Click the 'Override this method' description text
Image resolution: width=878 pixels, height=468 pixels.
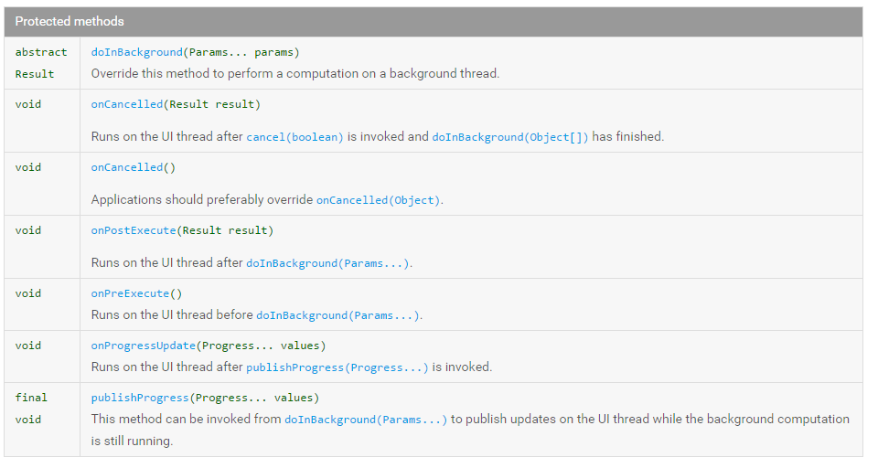(x=294, y=74)
